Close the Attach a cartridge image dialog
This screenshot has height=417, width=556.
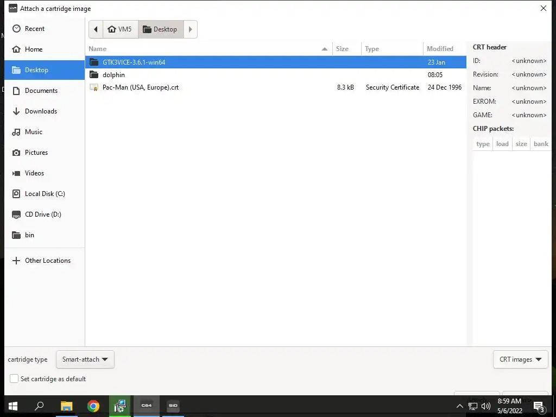pyautogui.click(x=543, y=8)
